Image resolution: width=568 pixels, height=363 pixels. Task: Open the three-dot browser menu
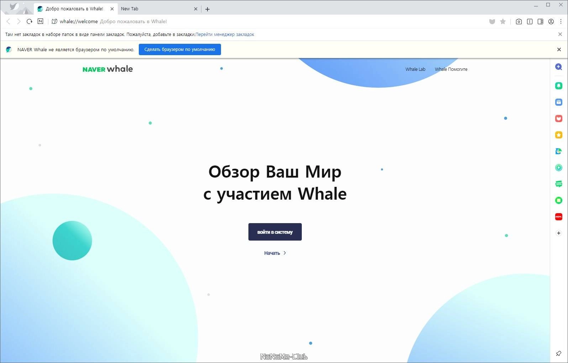[561, 22]
